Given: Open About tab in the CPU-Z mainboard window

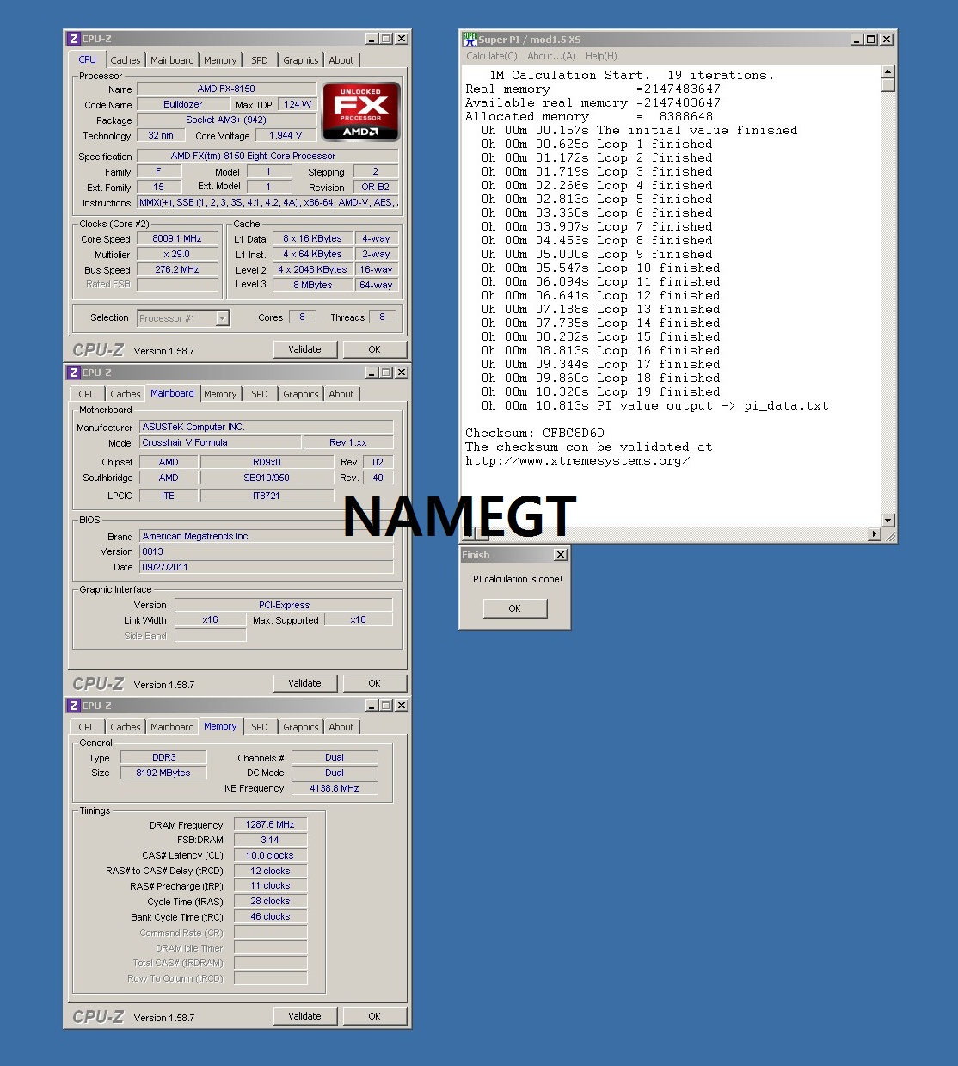Looking at the screenshot, I should (x=341, y=394).
